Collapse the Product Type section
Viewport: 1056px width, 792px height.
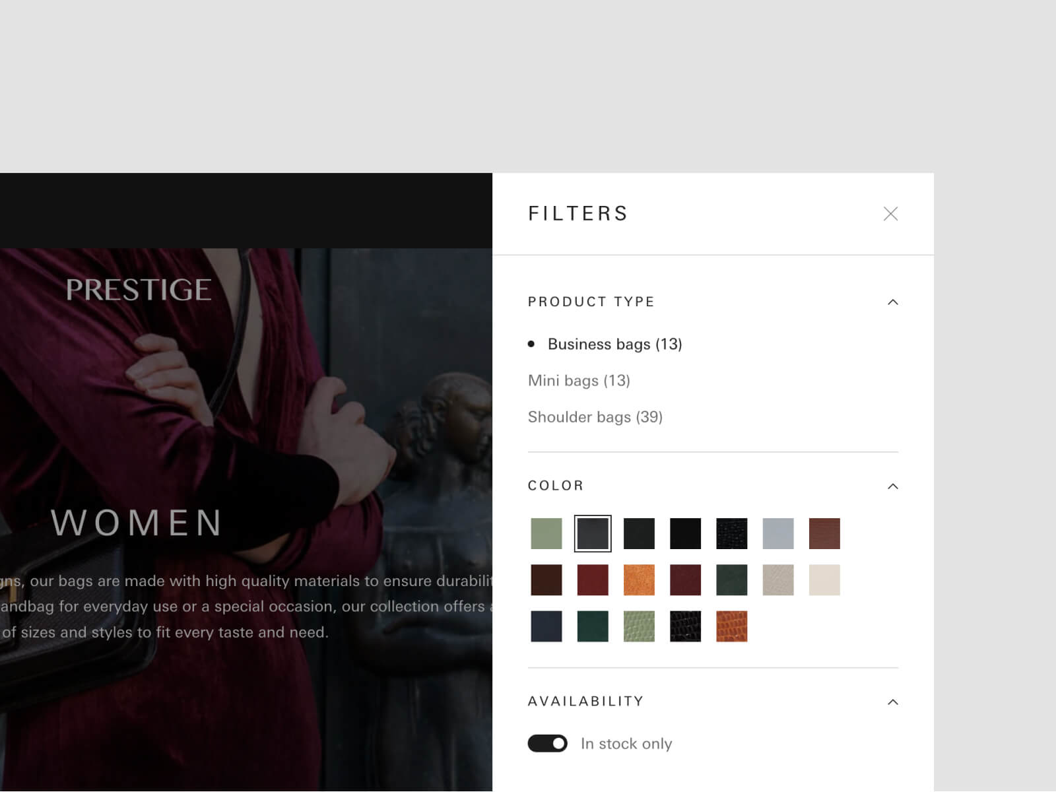[x=892, y=302]
